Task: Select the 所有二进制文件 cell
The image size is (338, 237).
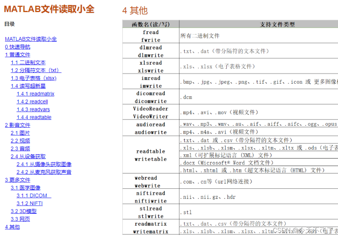Action: 200,36
